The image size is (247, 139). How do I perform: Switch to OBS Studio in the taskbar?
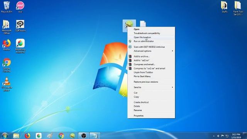pos(84,136)
